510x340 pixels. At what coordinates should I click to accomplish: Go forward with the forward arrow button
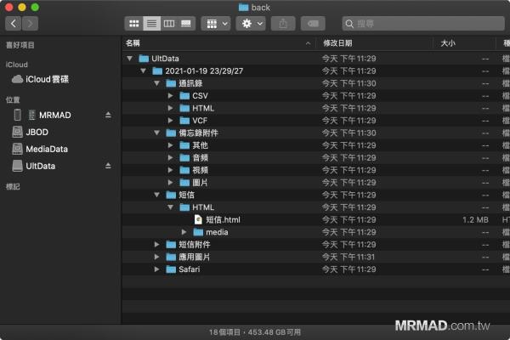pyautogui.click(x=30, y=24)
